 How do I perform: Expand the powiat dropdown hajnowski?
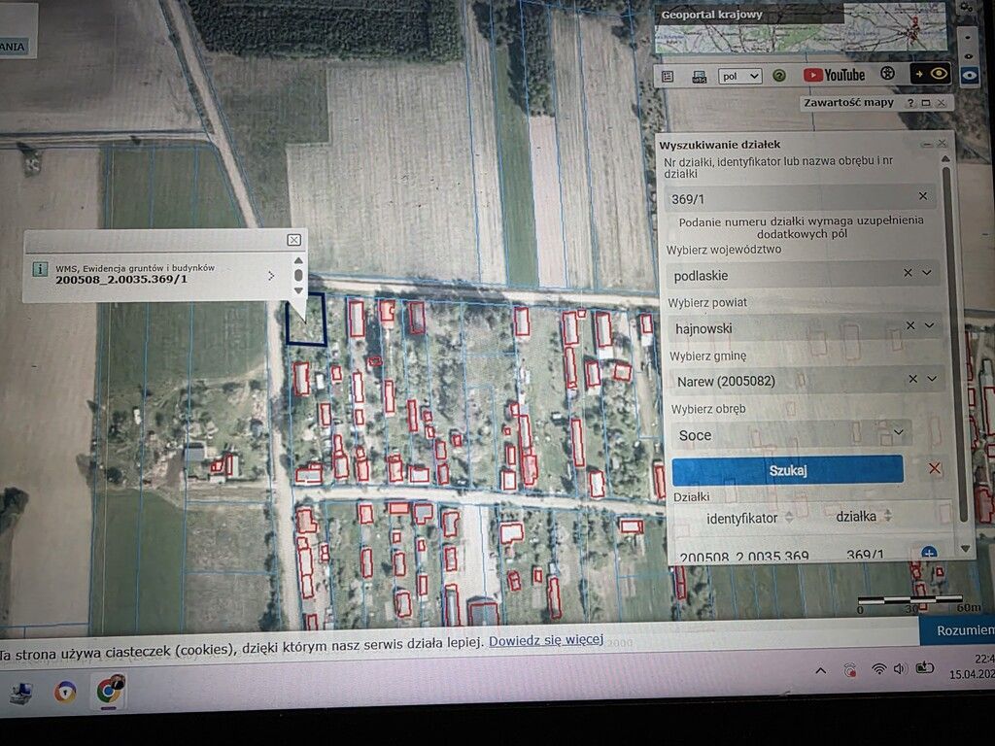(930, 325)
